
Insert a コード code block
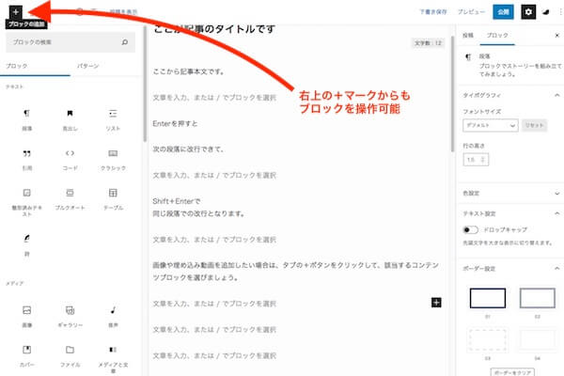pos(70,160)
